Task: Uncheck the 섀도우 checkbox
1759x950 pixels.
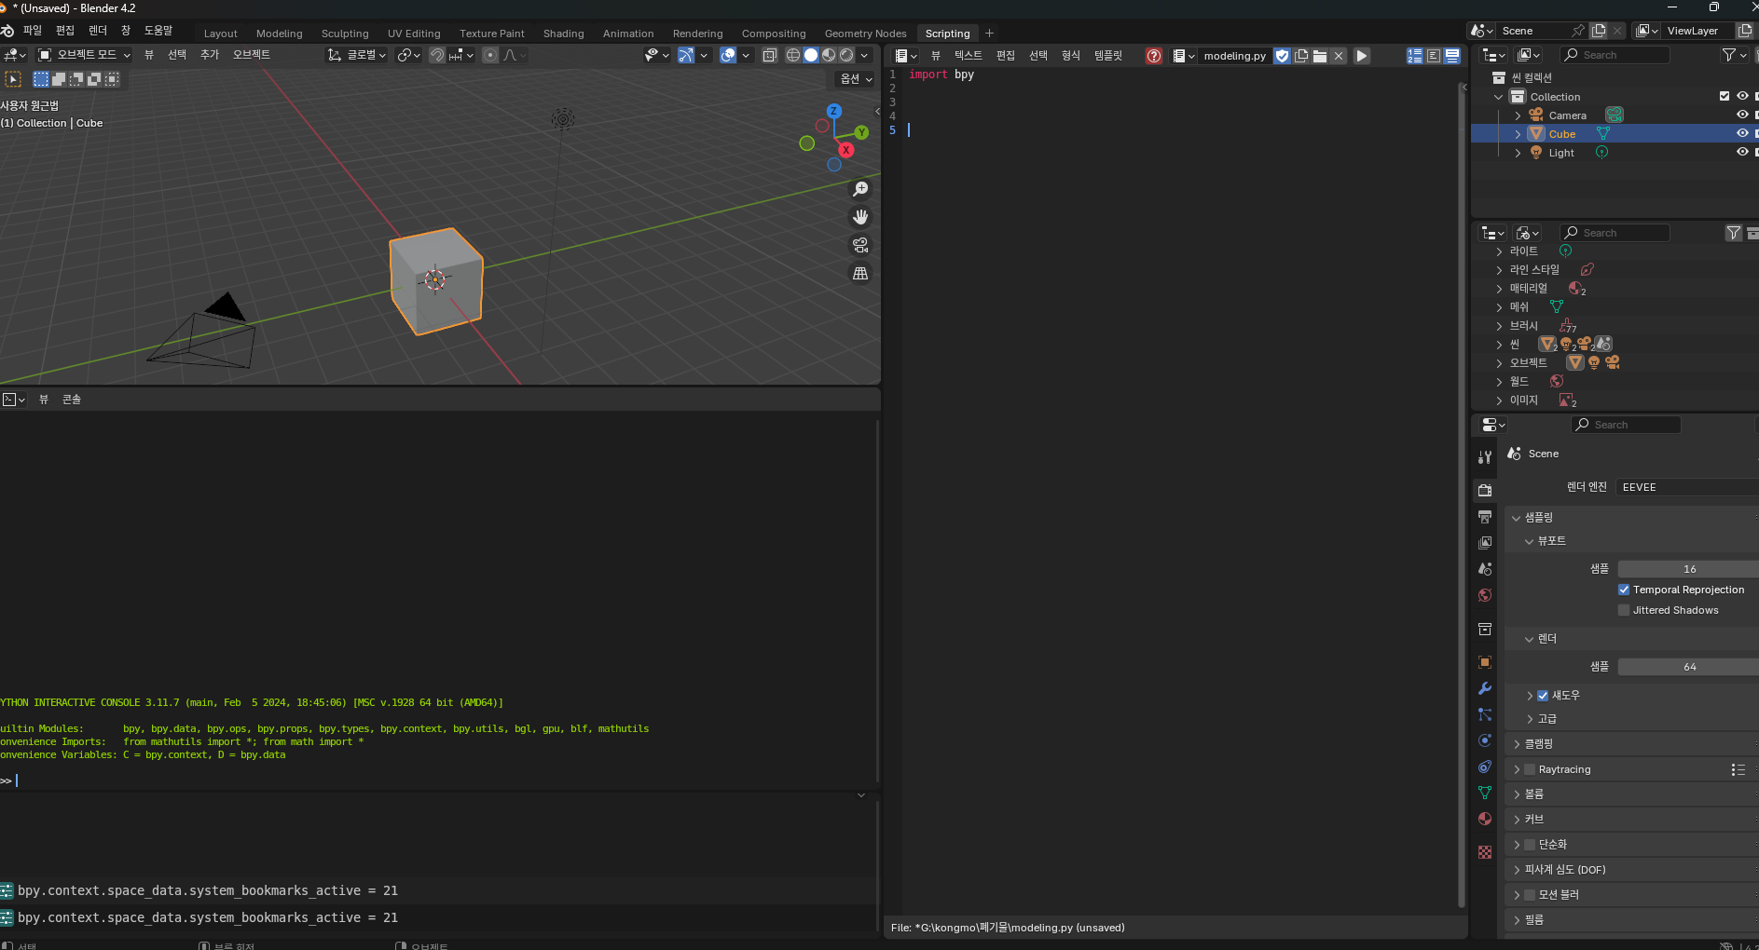Action: pos(1543,696)
